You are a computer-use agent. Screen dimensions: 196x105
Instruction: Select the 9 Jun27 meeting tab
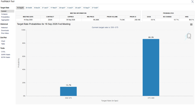point(70,8)
